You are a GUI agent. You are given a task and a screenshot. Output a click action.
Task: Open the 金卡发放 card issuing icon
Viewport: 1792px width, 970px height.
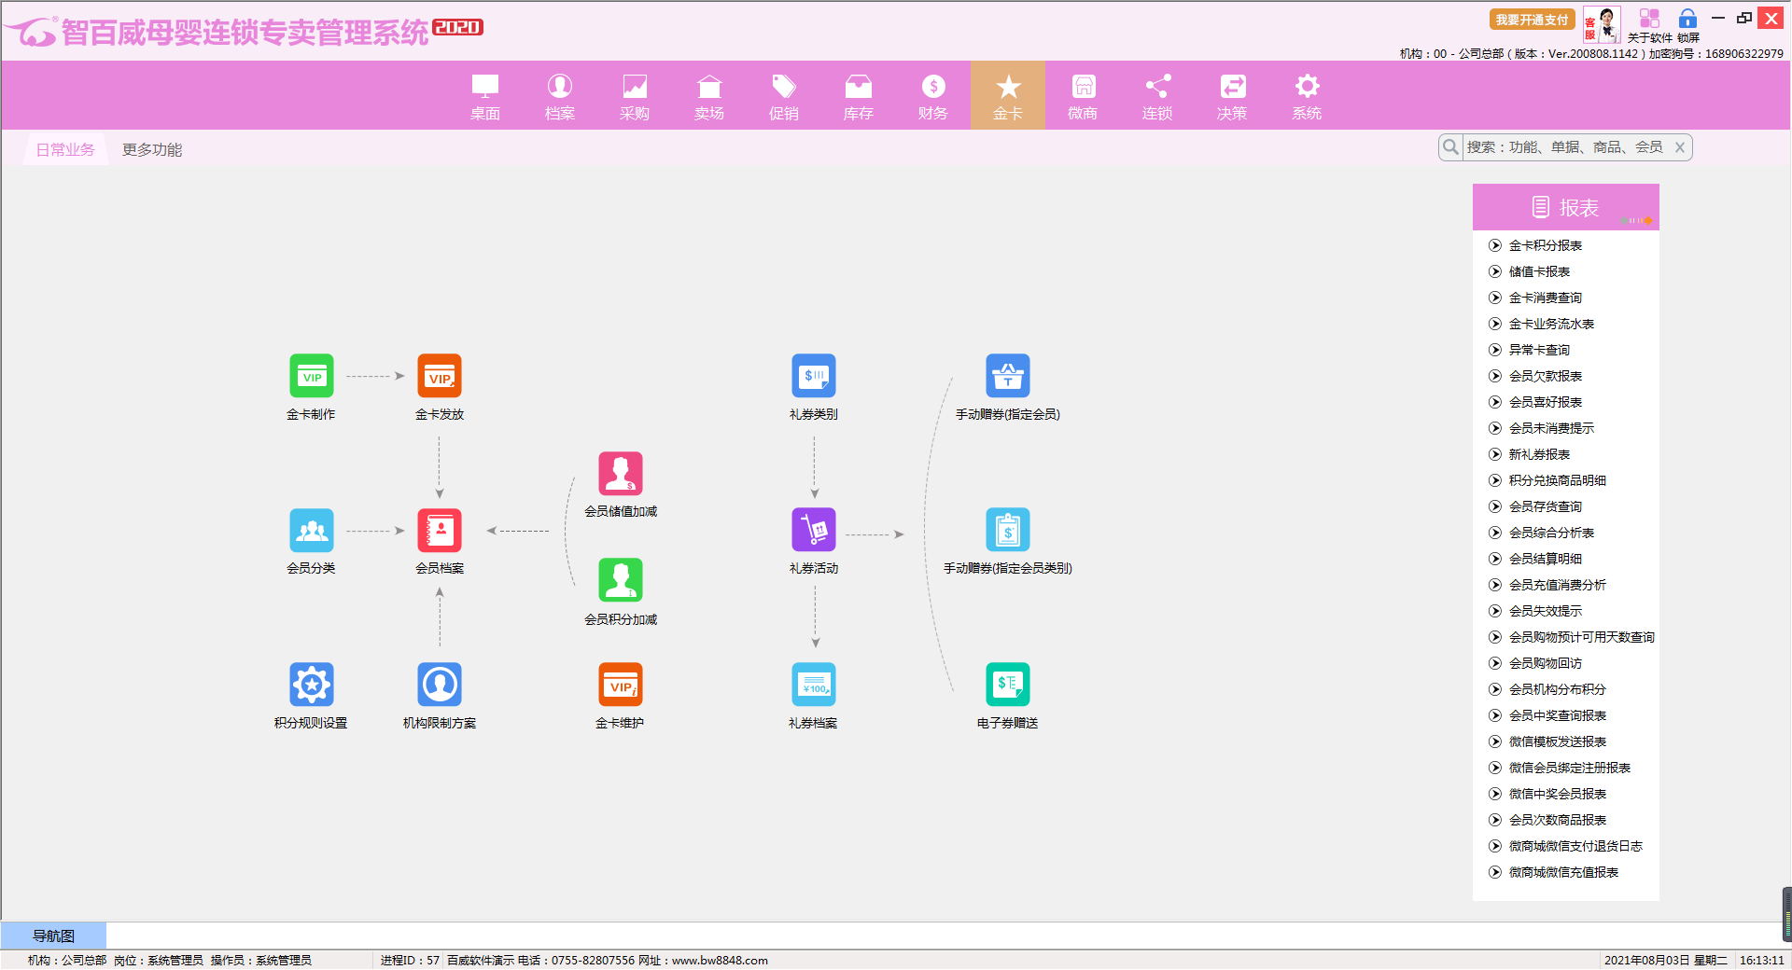[x=439, y=377]
